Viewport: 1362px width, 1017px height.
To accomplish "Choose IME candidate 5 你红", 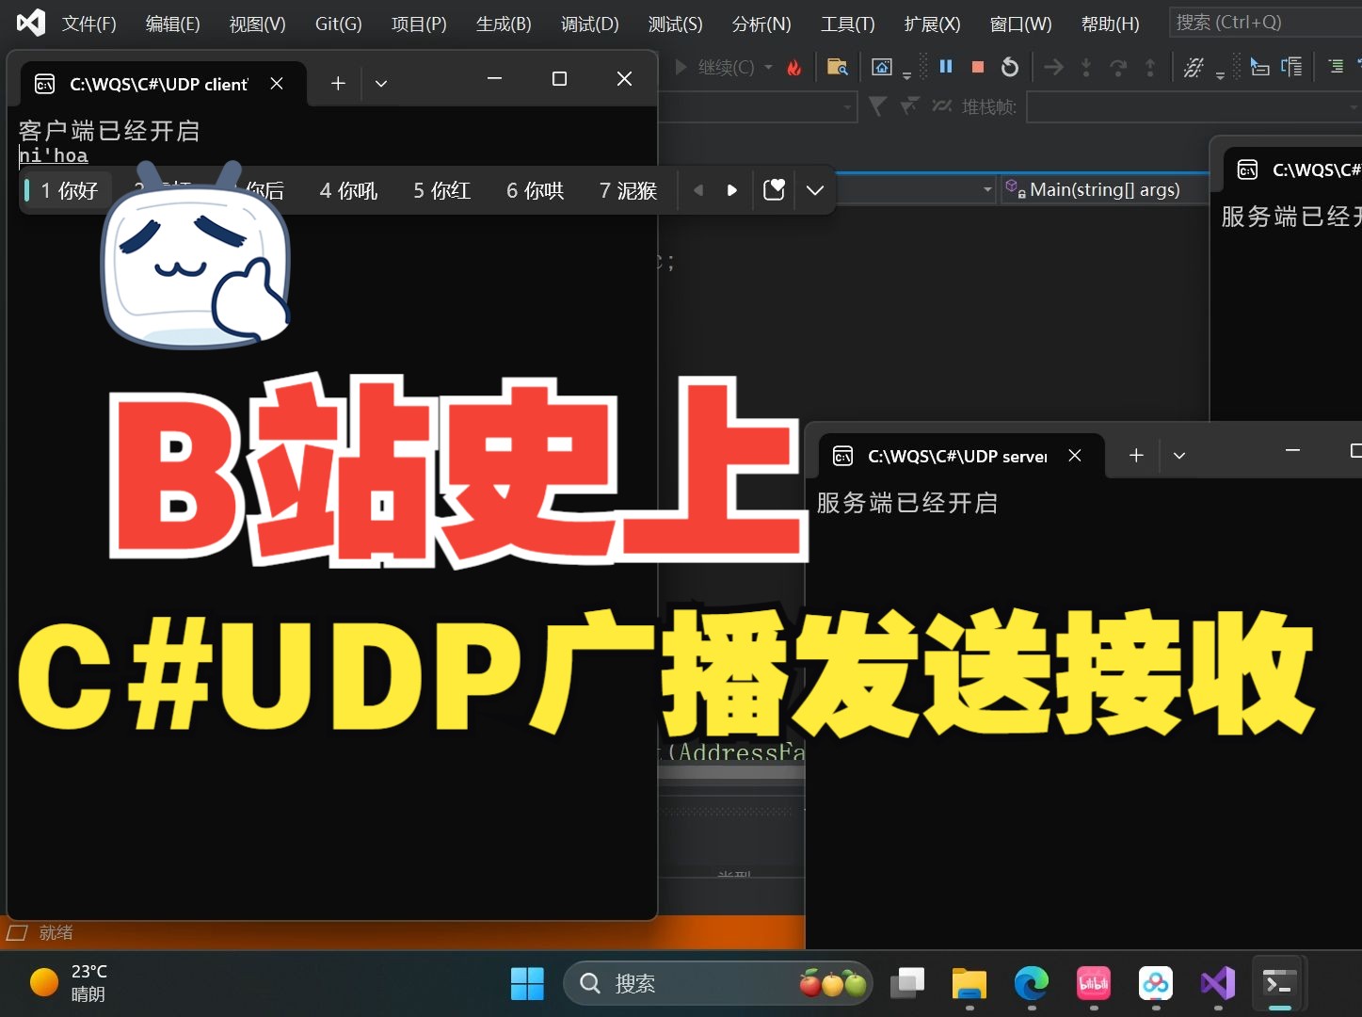I will pyautogui.click(x=441, y=190).
